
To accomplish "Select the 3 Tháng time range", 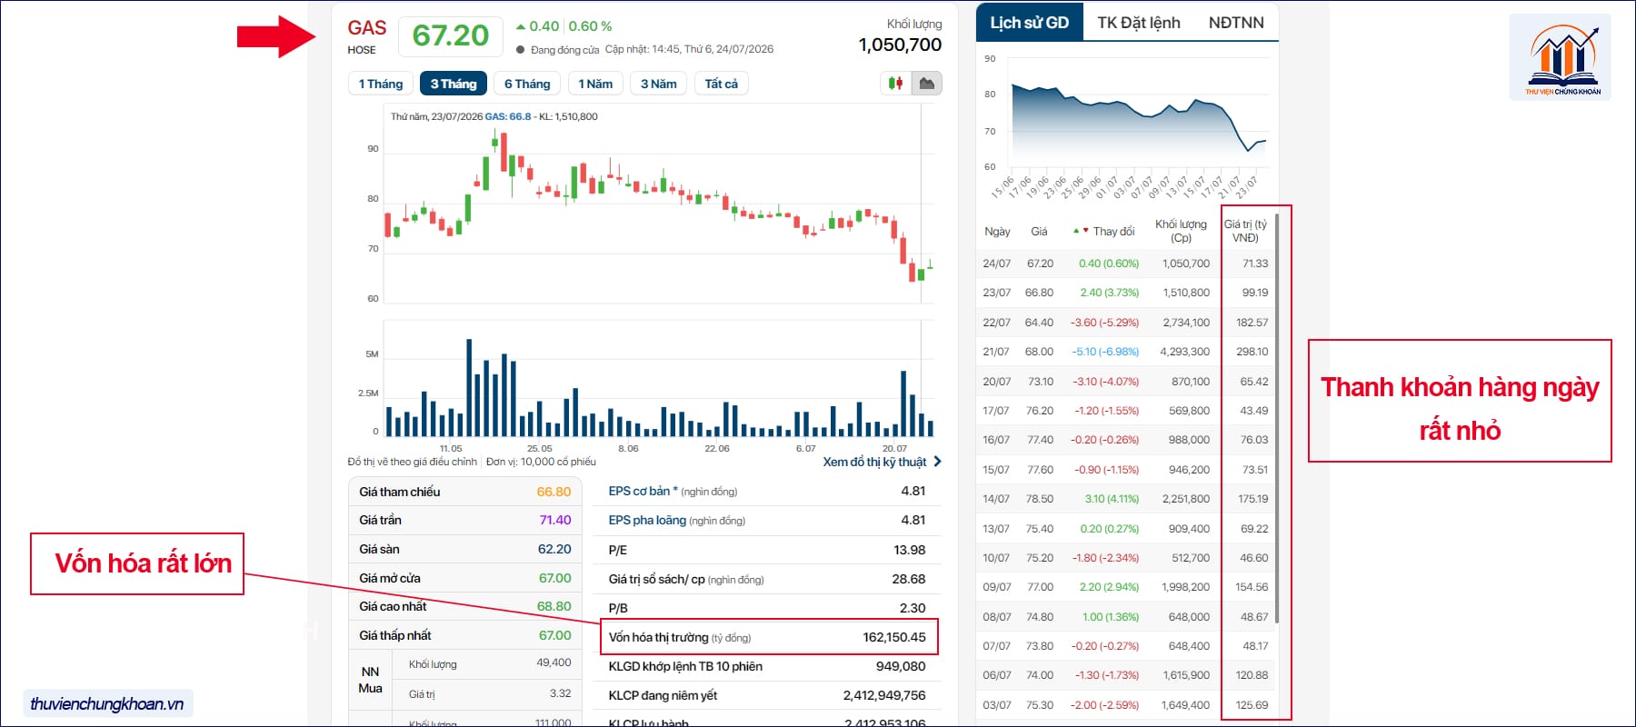I will coord(454,84).
